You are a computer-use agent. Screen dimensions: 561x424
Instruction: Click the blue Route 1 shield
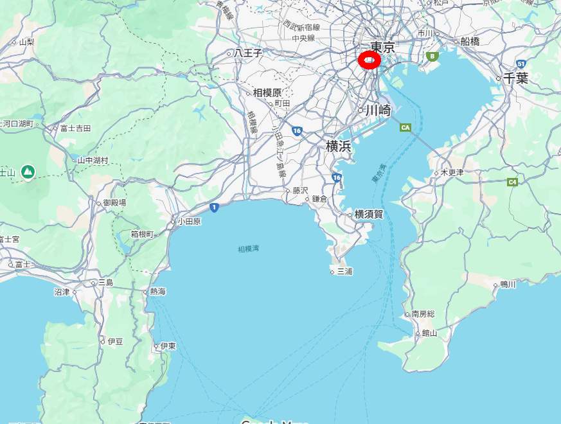point(214,207)
